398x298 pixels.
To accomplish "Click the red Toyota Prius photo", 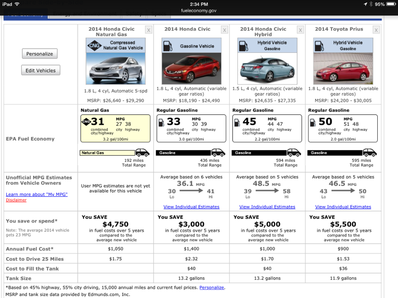I will pos(343,68).
